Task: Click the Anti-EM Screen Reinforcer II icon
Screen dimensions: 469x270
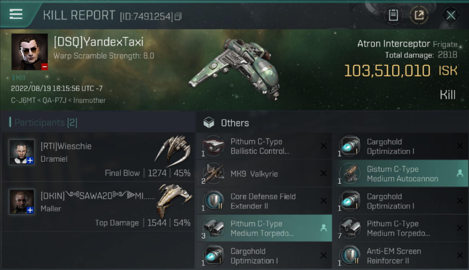Action: pyautogui.click(x=350, y=256)
